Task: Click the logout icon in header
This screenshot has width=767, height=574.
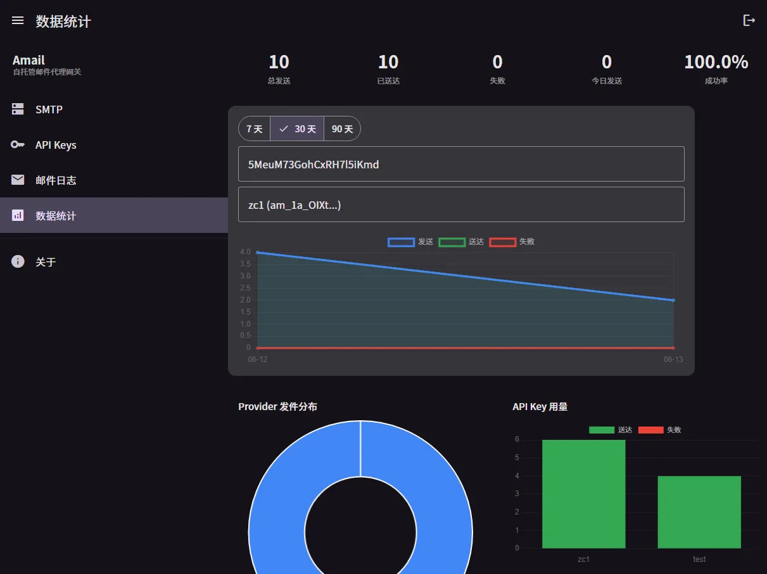Action: click(749, 20)
